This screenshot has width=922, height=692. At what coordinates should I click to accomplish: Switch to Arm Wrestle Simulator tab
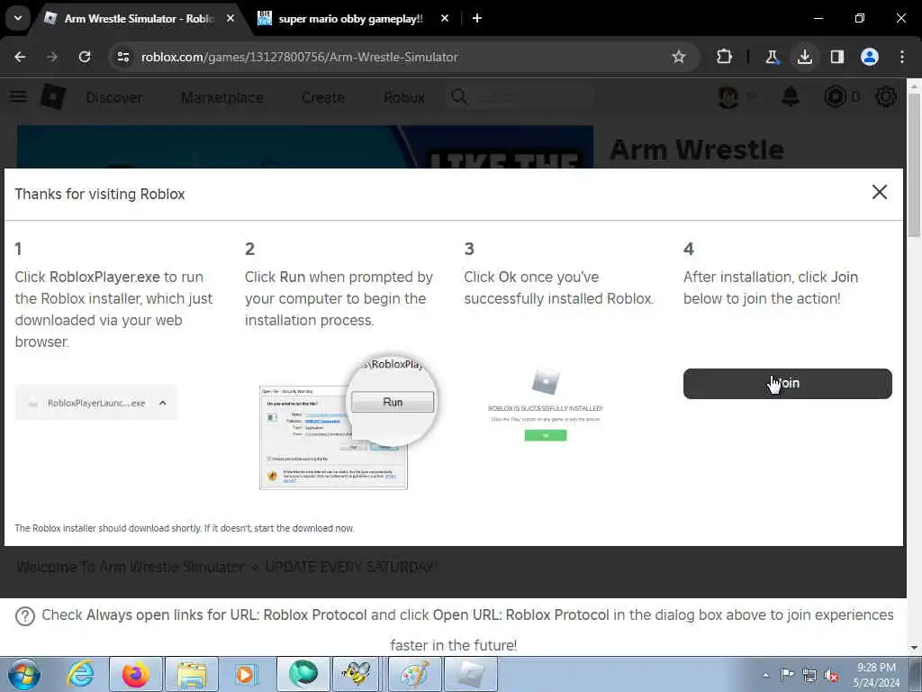tap(138, 19)
